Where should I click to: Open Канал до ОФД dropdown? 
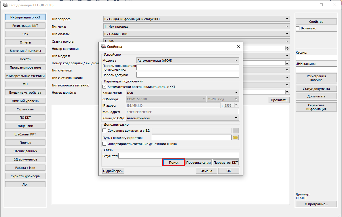[x=182, y=118]
